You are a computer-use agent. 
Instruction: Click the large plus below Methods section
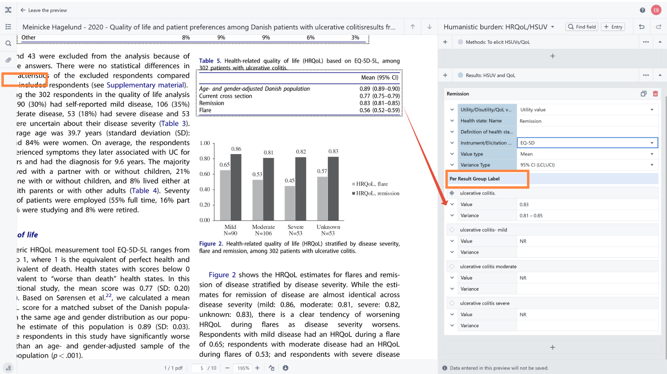point(552,56)
